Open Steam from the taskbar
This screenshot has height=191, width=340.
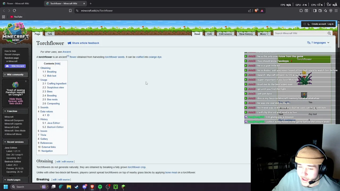point(76,187)
